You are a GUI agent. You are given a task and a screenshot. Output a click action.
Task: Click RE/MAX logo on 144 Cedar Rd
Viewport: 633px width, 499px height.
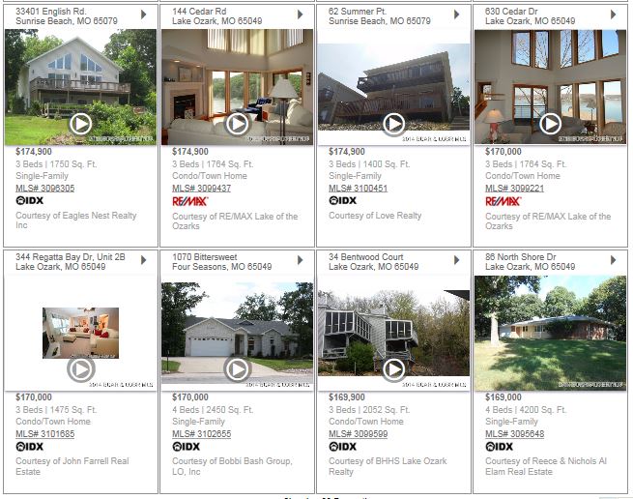pyautogui.click(x=190, y=201)
